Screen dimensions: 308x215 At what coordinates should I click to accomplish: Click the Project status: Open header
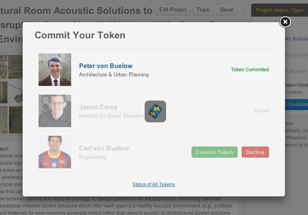point(279,10)
